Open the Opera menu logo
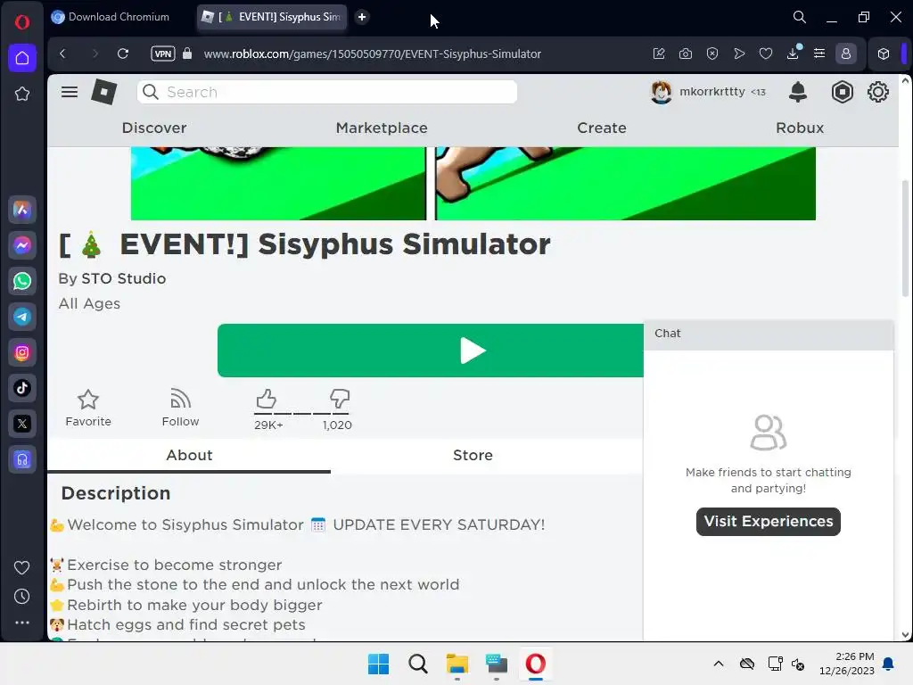Screen dimensions: 913x685 [22, 22]
